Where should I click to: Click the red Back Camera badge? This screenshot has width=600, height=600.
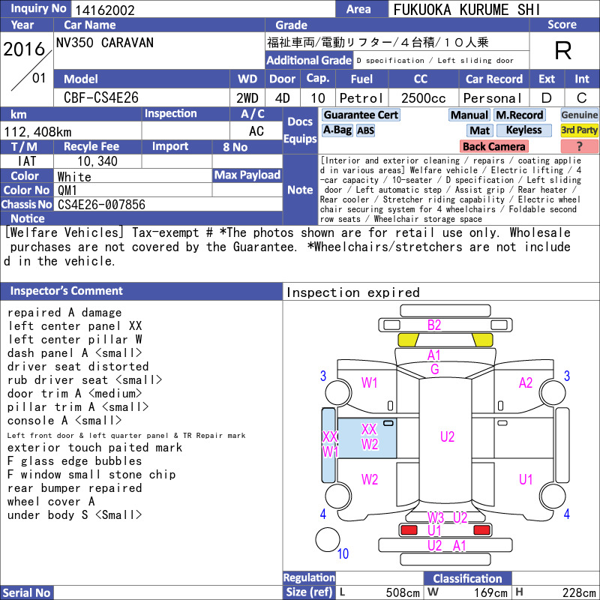coord(493,146)
